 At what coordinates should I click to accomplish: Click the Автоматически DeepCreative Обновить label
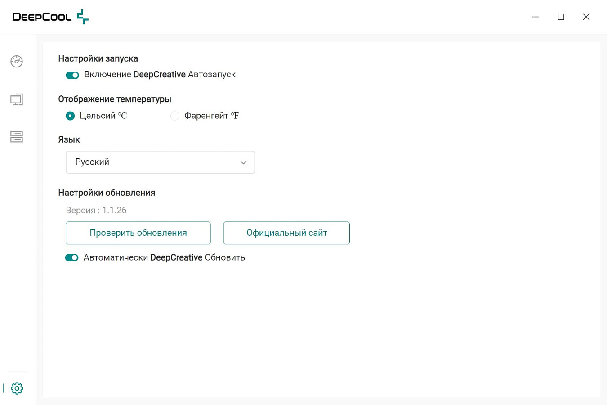pyautogui.click(x=164, y=257)
